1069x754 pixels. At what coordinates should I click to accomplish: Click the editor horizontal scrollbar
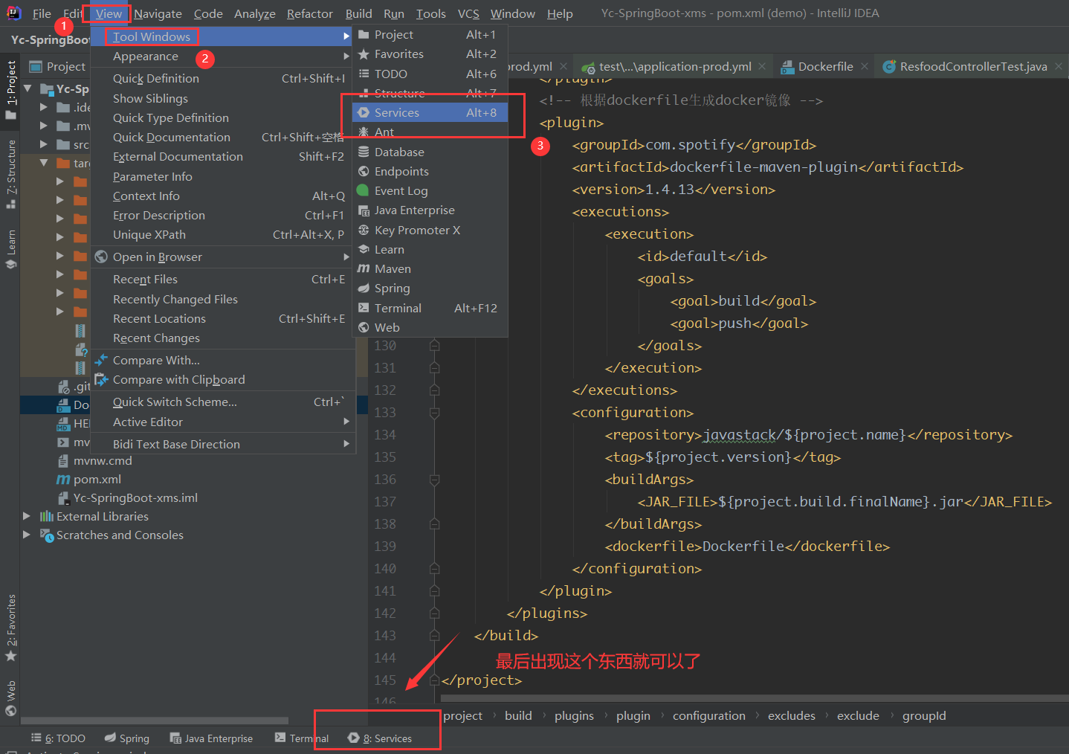tap(755, 698)
